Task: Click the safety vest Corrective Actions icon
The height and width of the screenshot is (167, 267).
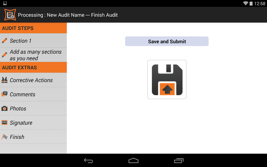Action: [4, 80]
